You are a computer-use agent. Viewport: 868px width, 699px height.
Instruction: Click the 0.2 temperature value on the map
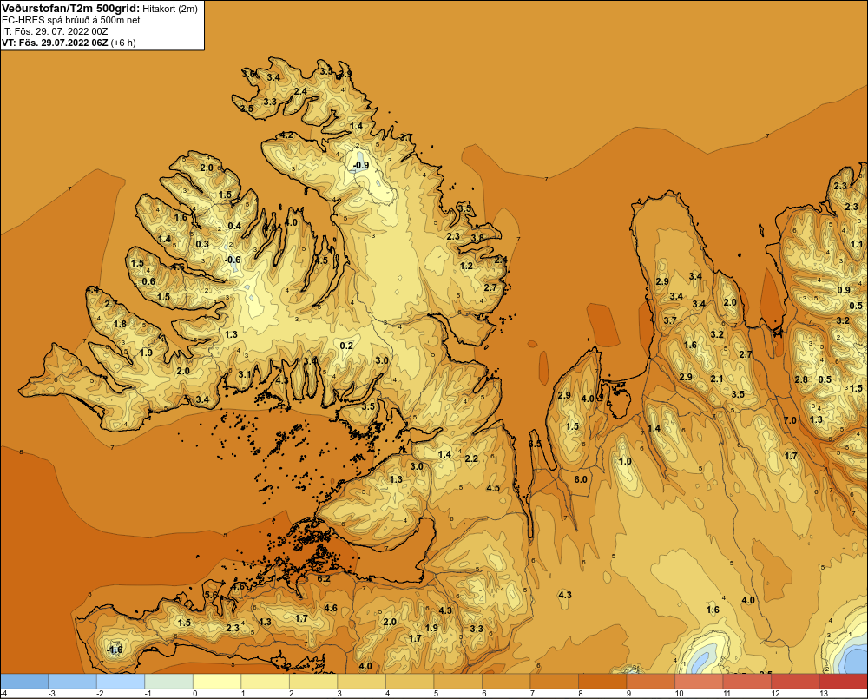pos(346,346)
